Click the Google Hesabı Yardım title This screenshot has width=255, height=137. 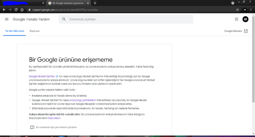click(31, 19)
